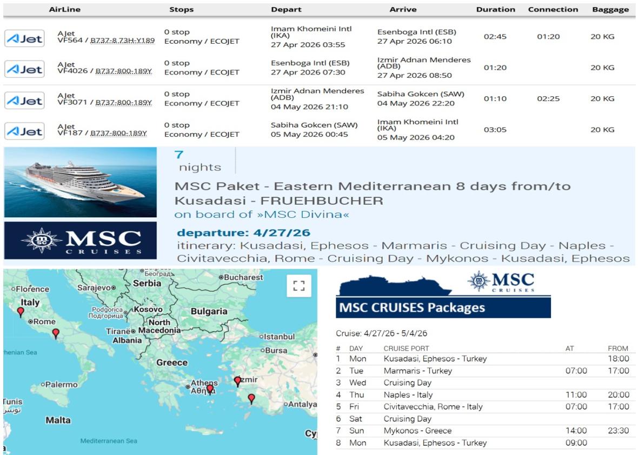Click the map pin near Athens
638x455 pixels.
click(210, 389)
